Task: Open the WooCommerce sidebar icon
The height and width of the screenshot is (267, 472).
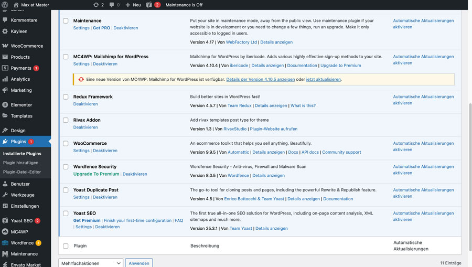Action: [5, 46]
